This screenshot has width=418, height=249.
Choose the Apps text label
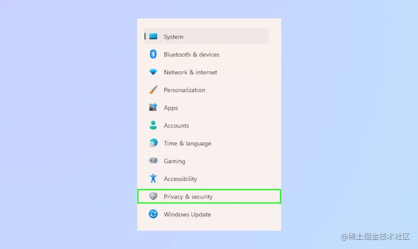coord(171,108)
